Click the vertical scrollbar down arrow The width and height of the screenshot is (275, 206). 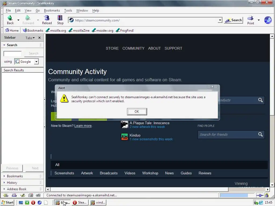click(x=272, y=185)
